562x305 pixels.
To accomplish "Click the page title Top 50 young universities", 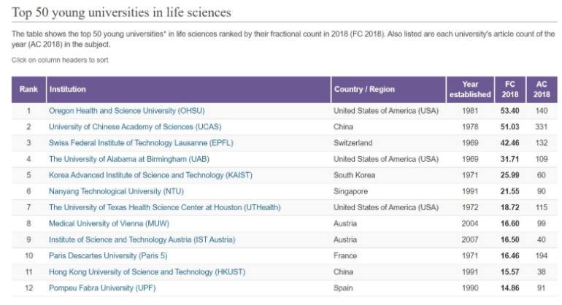I will point(121,12).
